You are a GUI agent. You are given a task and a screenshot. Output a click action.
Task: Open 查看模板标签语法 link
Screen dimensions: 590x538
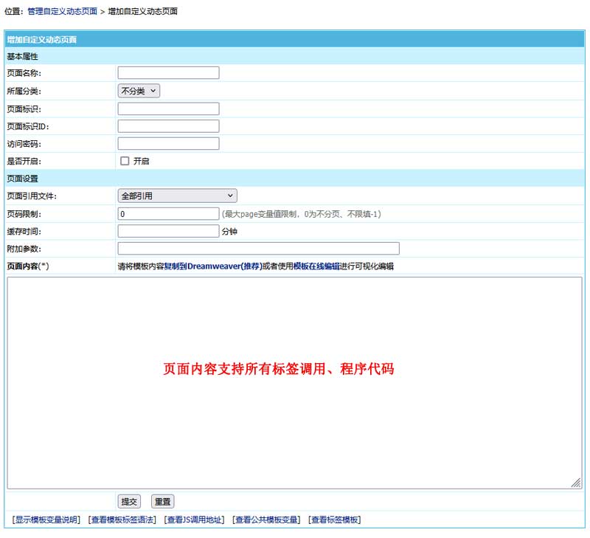tap(122, 520)
